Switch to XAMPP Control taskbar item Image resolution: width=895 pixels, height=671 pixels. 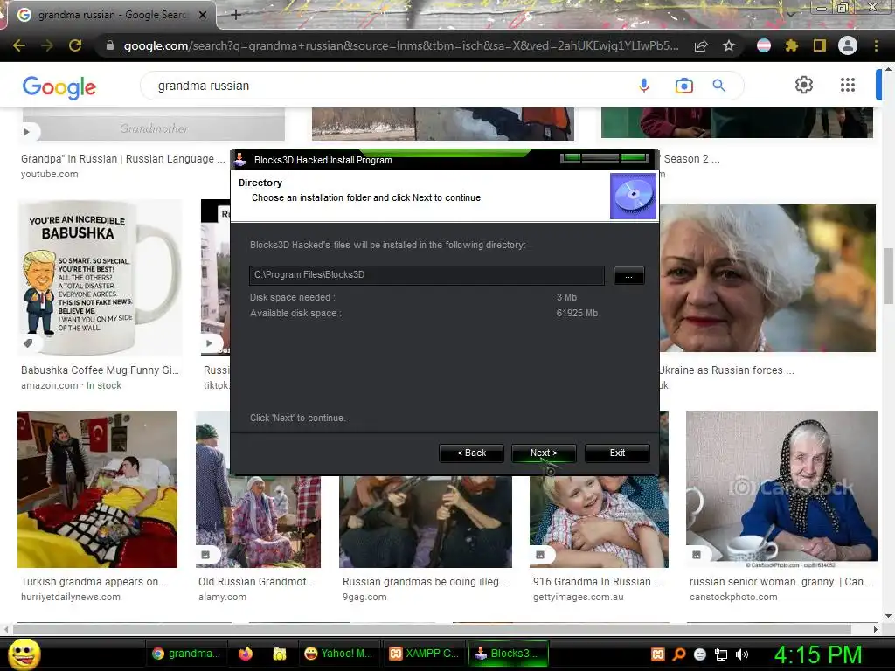coord(424,654)
